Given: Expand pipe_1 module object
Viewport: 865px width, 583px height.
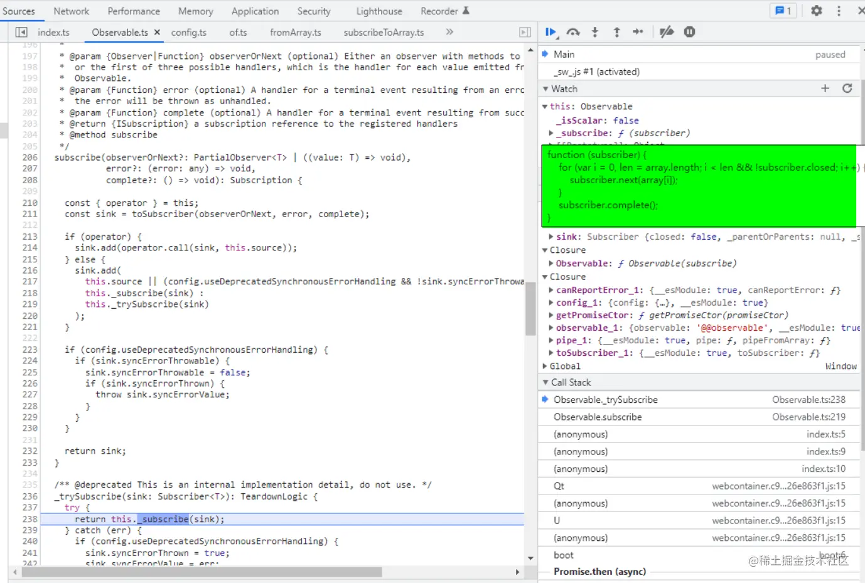Looking at the screenshot, I should 551,340.
